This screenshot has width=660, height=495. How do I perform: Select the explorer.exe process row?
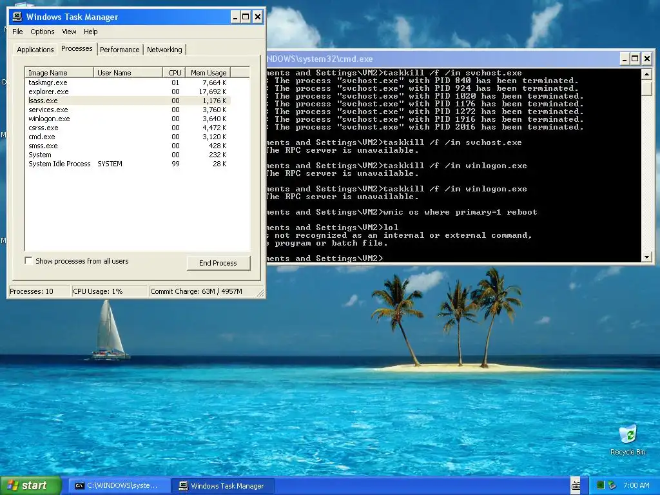[128, 92]
